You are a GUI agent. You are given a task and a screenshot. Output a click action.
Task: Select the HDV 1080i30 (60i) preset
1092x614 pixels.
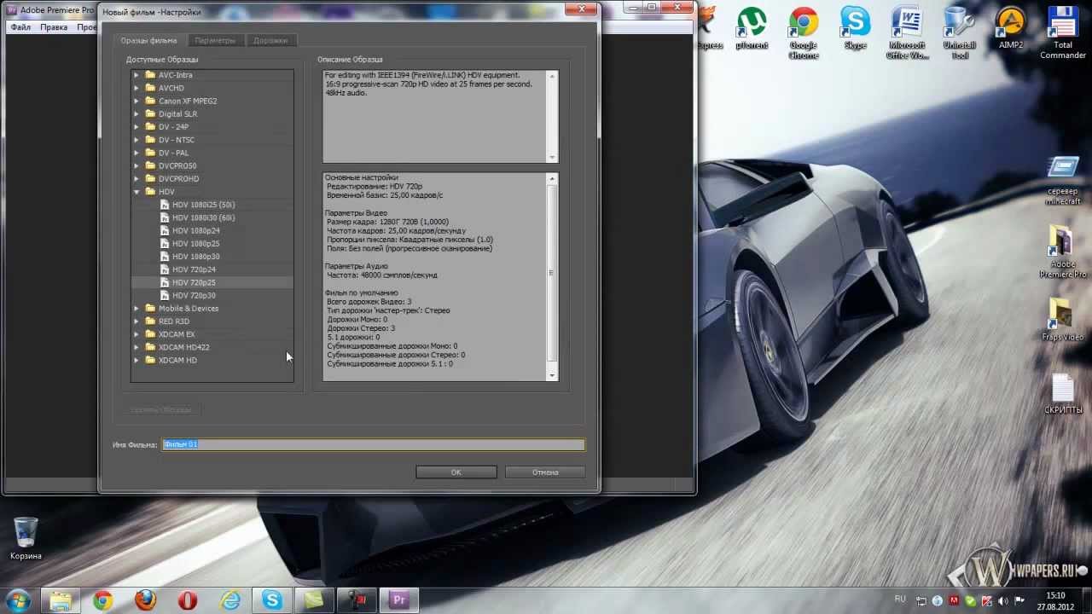(x=203, y=217)
